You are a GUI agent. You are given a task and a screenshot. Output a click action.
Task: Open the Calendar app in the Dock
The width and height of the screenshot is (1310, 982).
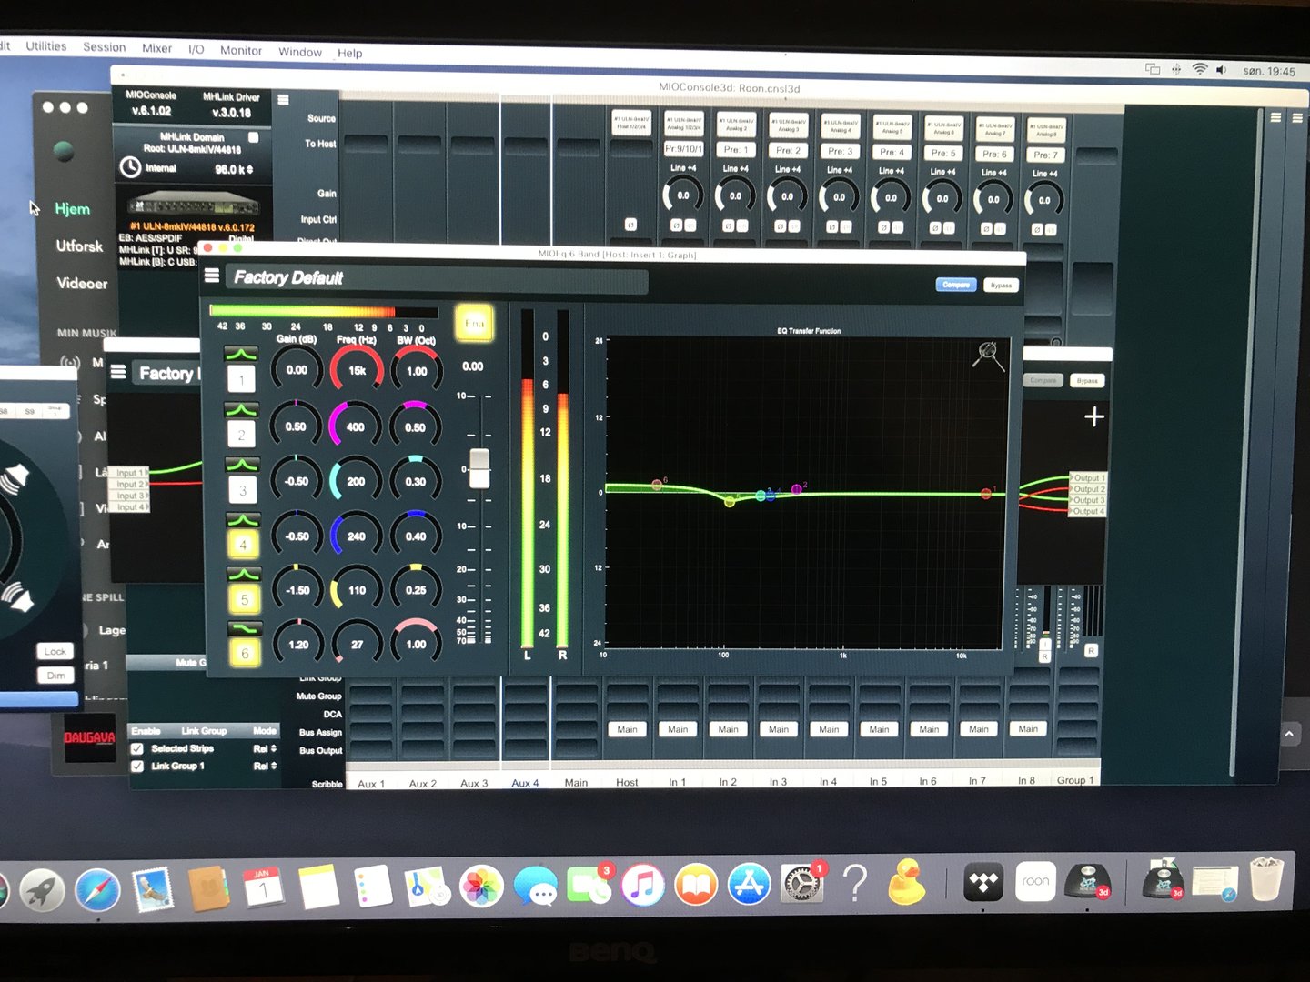tap(263, 888)
